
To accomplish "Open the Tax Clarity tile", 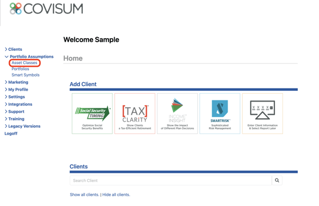I will tap(135, 114).
